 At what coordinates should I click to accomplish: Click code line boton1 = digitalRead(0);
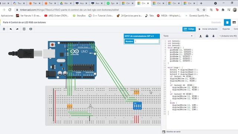pyautogui.click(x=184, y=70)
